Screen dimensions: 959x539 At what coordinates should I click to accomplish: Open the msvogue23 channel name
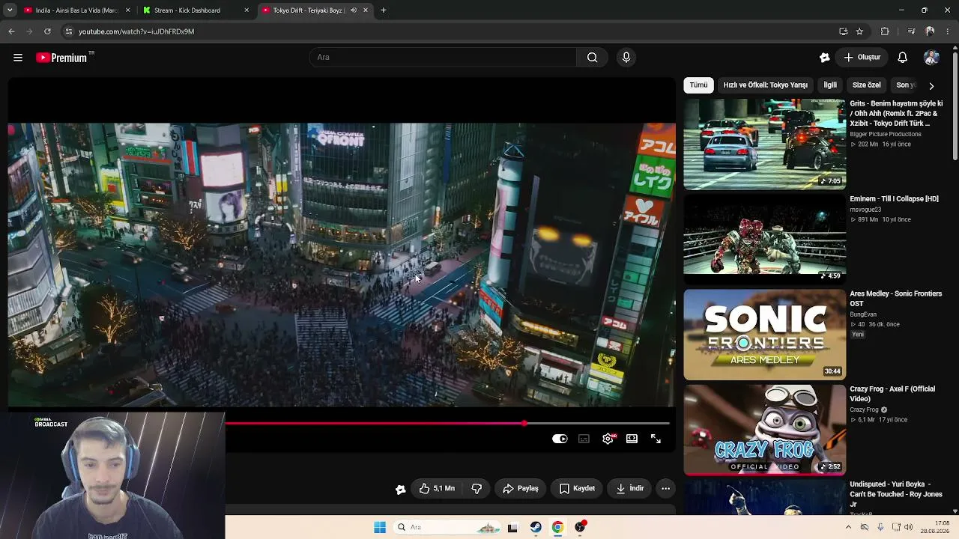click(x=865, y=210)
